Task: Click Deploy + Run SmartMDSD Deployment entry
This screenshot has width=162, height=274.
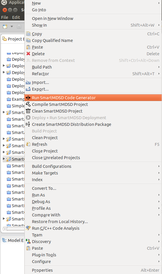Action: tap(93, 118)
